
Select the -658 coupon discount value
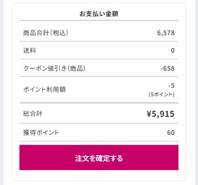click(167, 68)
